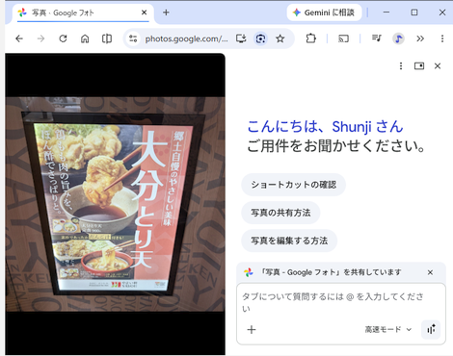Click the 大分とり天 poster photo
This screenshot has width=453, height=356.
click(115, 204)
